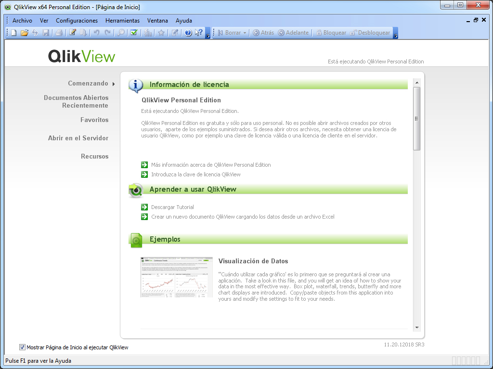Click the vertical scrollbar thumb
Screen dimensions: 493x369
click(417, 119)
